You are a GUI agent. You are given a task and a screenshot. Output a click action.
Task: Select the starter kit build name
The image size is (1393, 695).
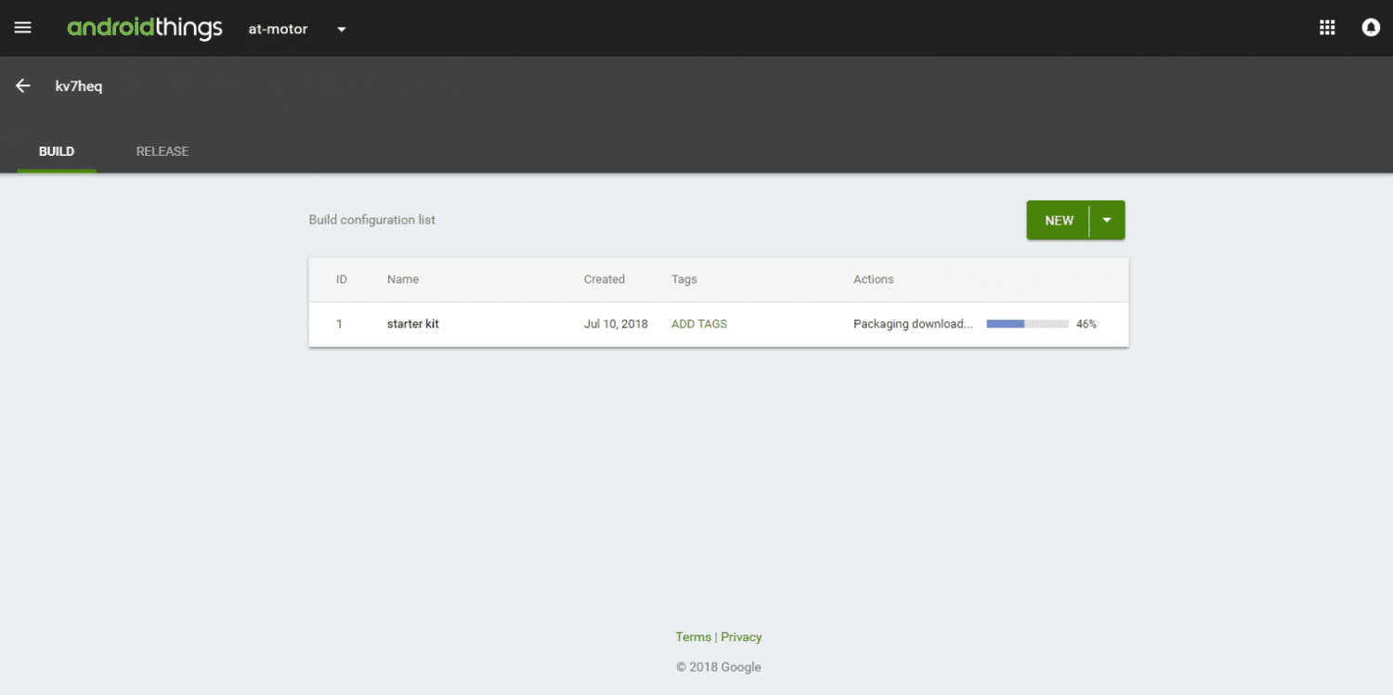pos(412,324)
